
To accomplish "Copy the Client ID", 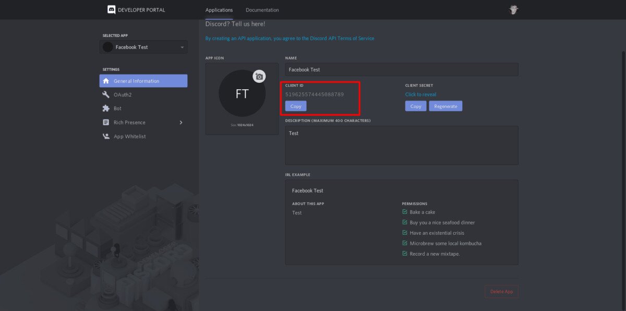I will [296, 106].
